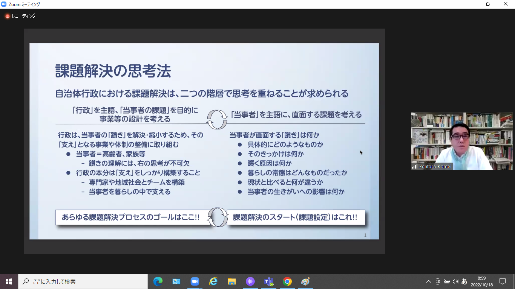Open the Outlook contact card taskbar icon

(176, 281)
